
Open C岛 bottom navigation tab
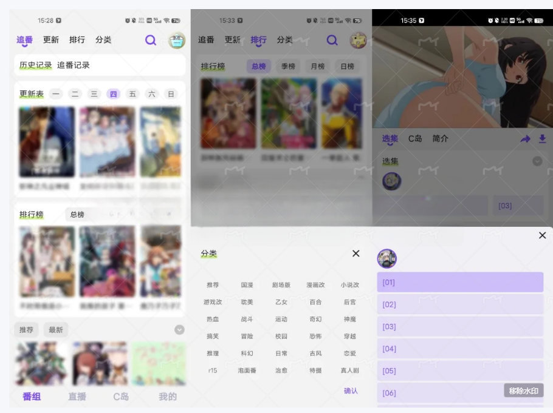(x=121, y=397)
